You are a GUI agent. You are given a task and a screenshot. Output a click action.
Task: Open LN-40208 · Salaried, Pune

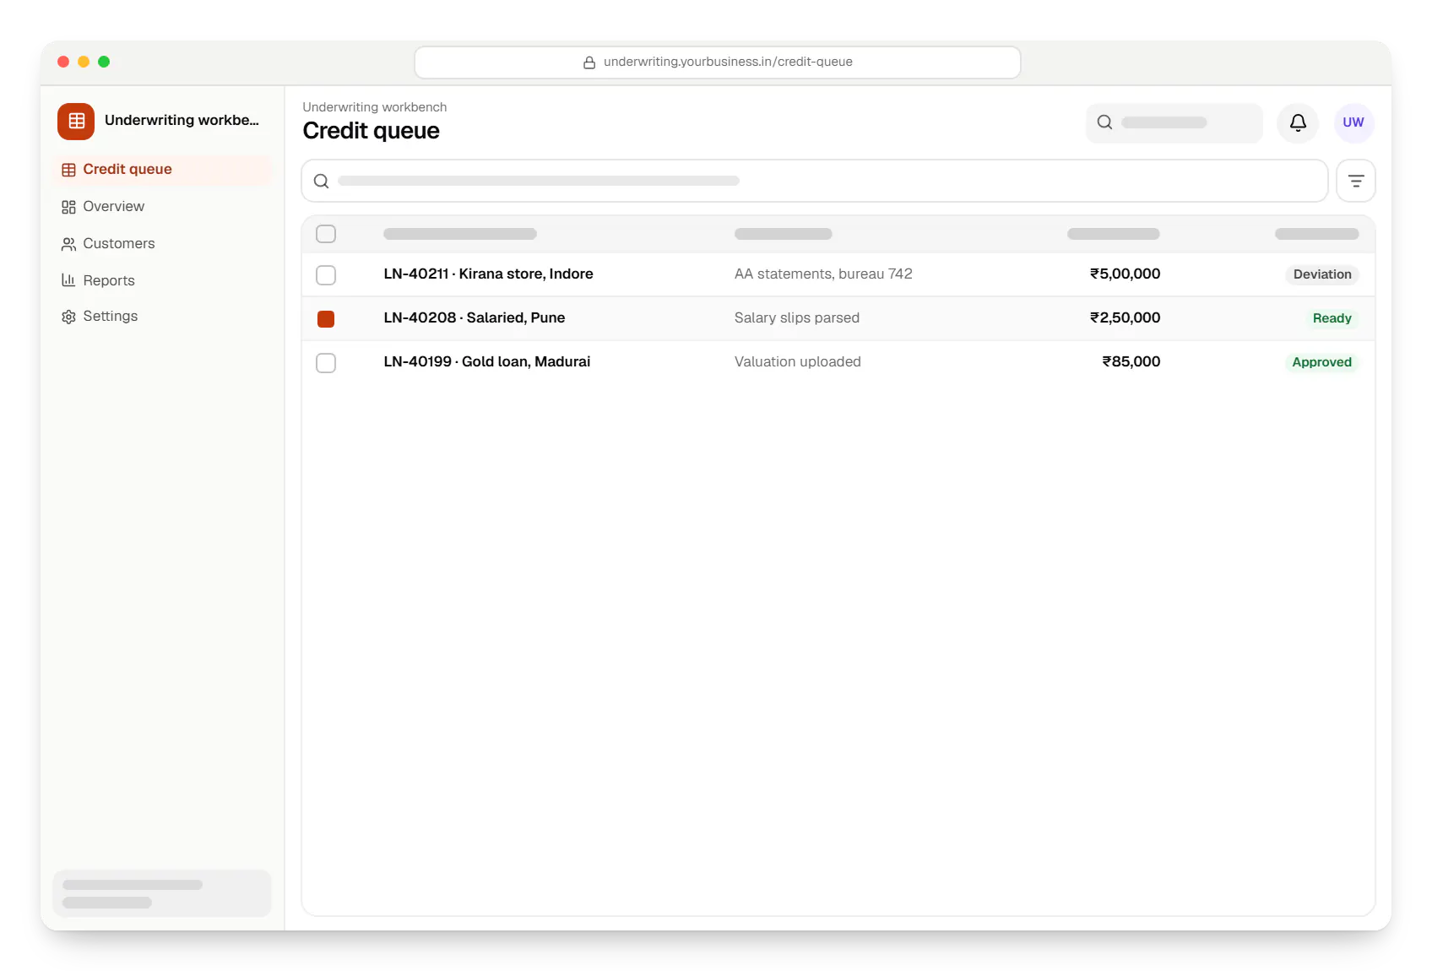point(475,317)
